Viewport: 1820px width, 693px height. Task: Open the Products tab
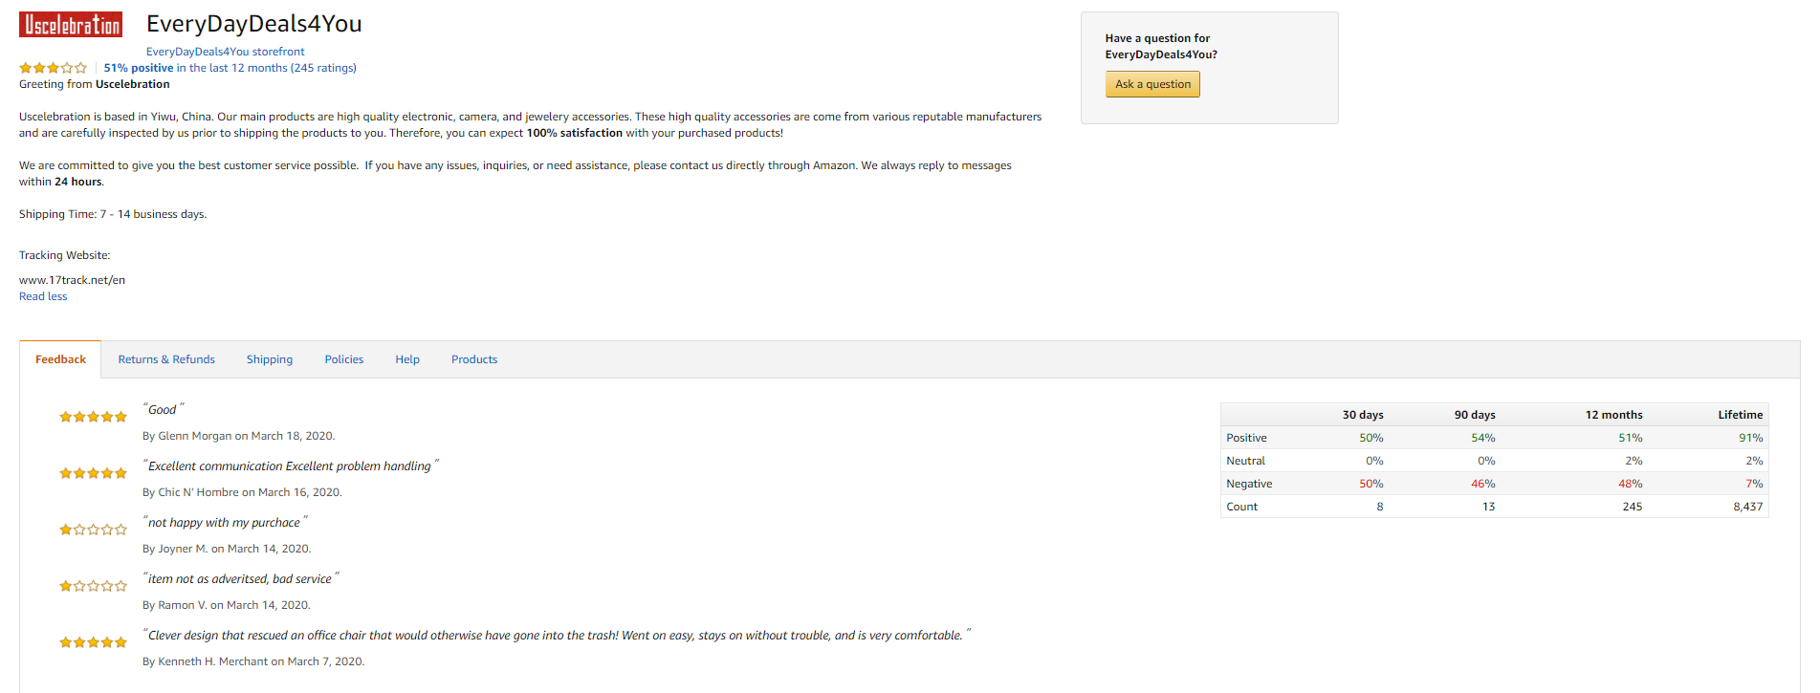pos(474,359)
